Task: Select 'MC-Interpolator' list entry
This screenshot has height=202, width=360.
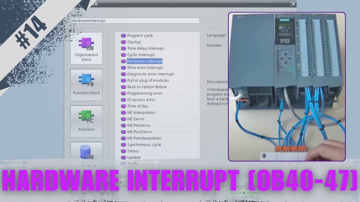Action: pos(141,113)
